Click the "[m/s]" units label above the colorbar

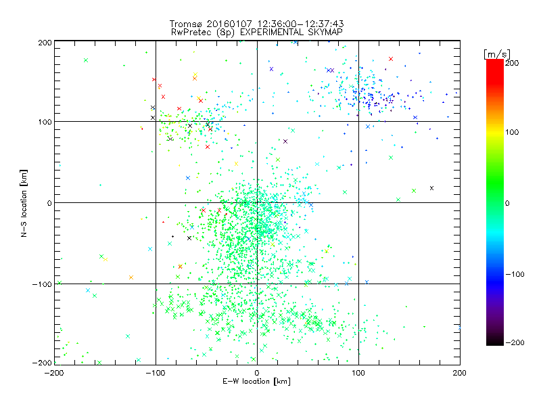click(497, 54)
